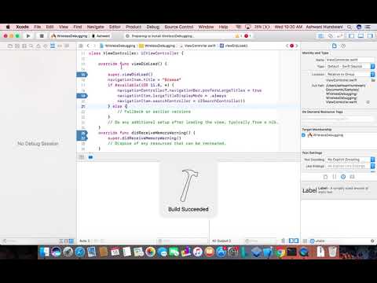Open the Issue navigator warning triangle icon
Viewport: 377px width, 283px height.
[38, 46]
